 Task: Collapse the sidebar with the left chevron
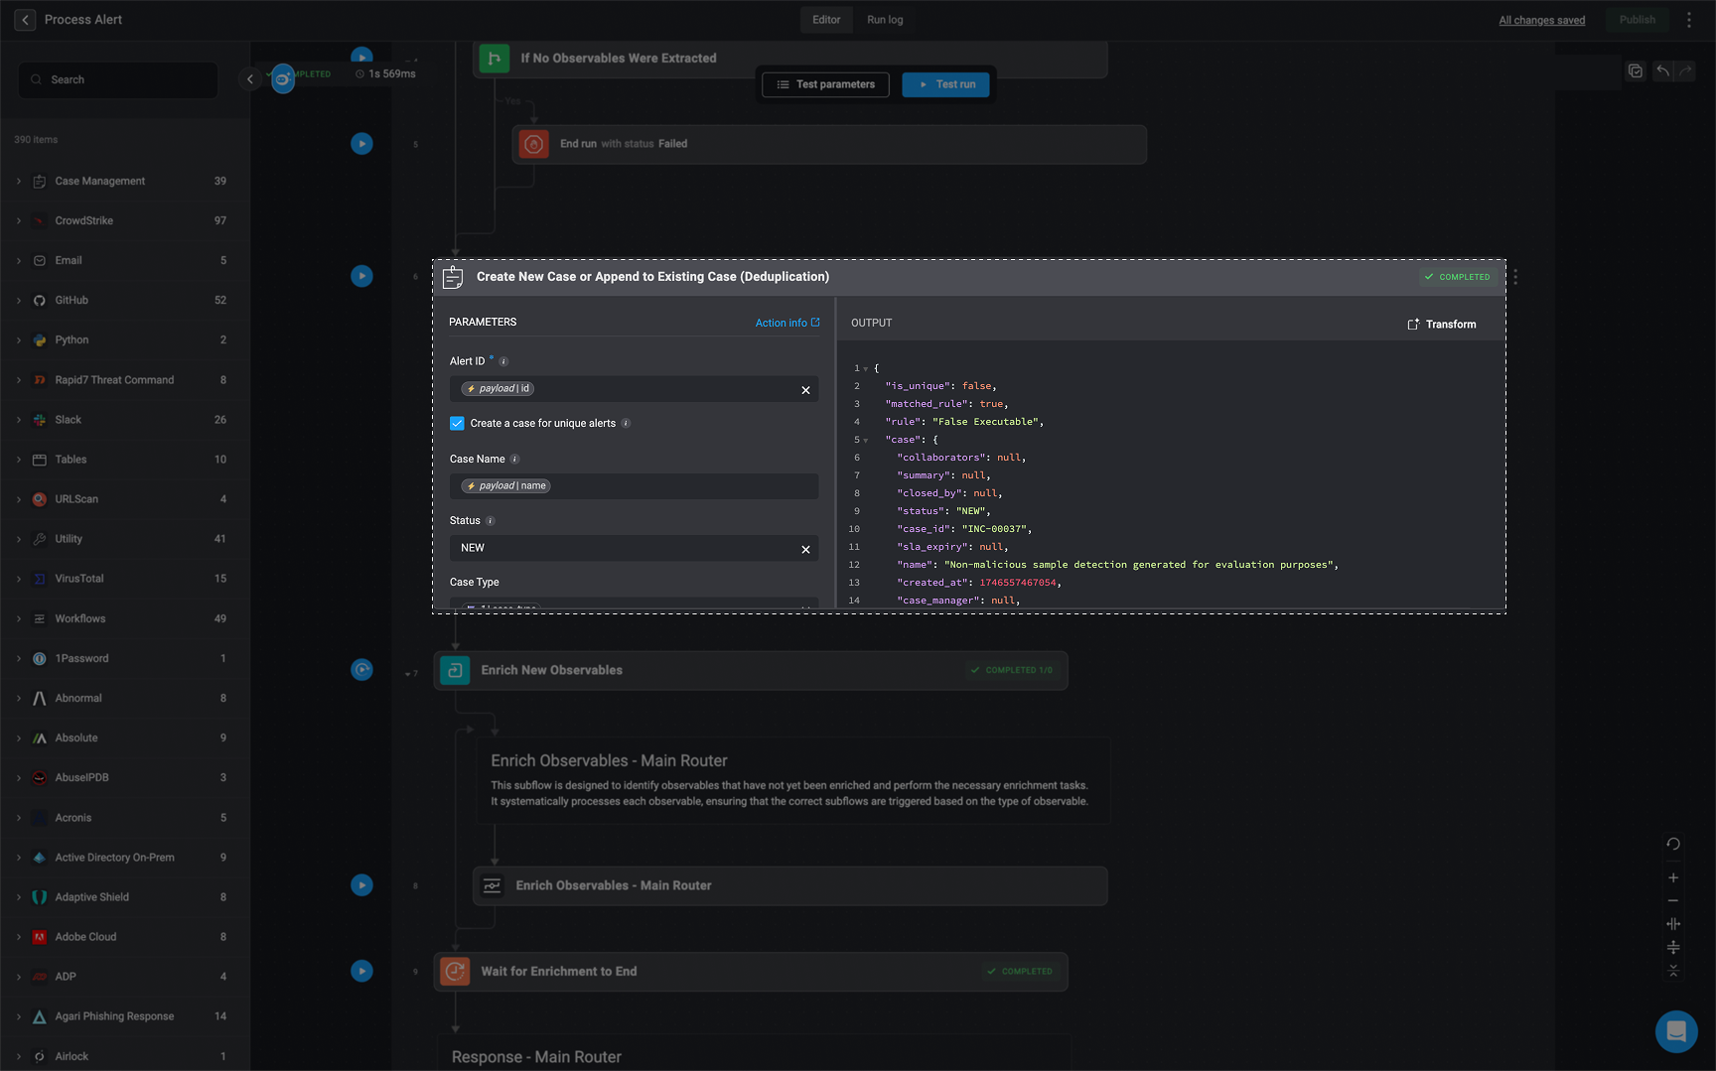(250, 79)
